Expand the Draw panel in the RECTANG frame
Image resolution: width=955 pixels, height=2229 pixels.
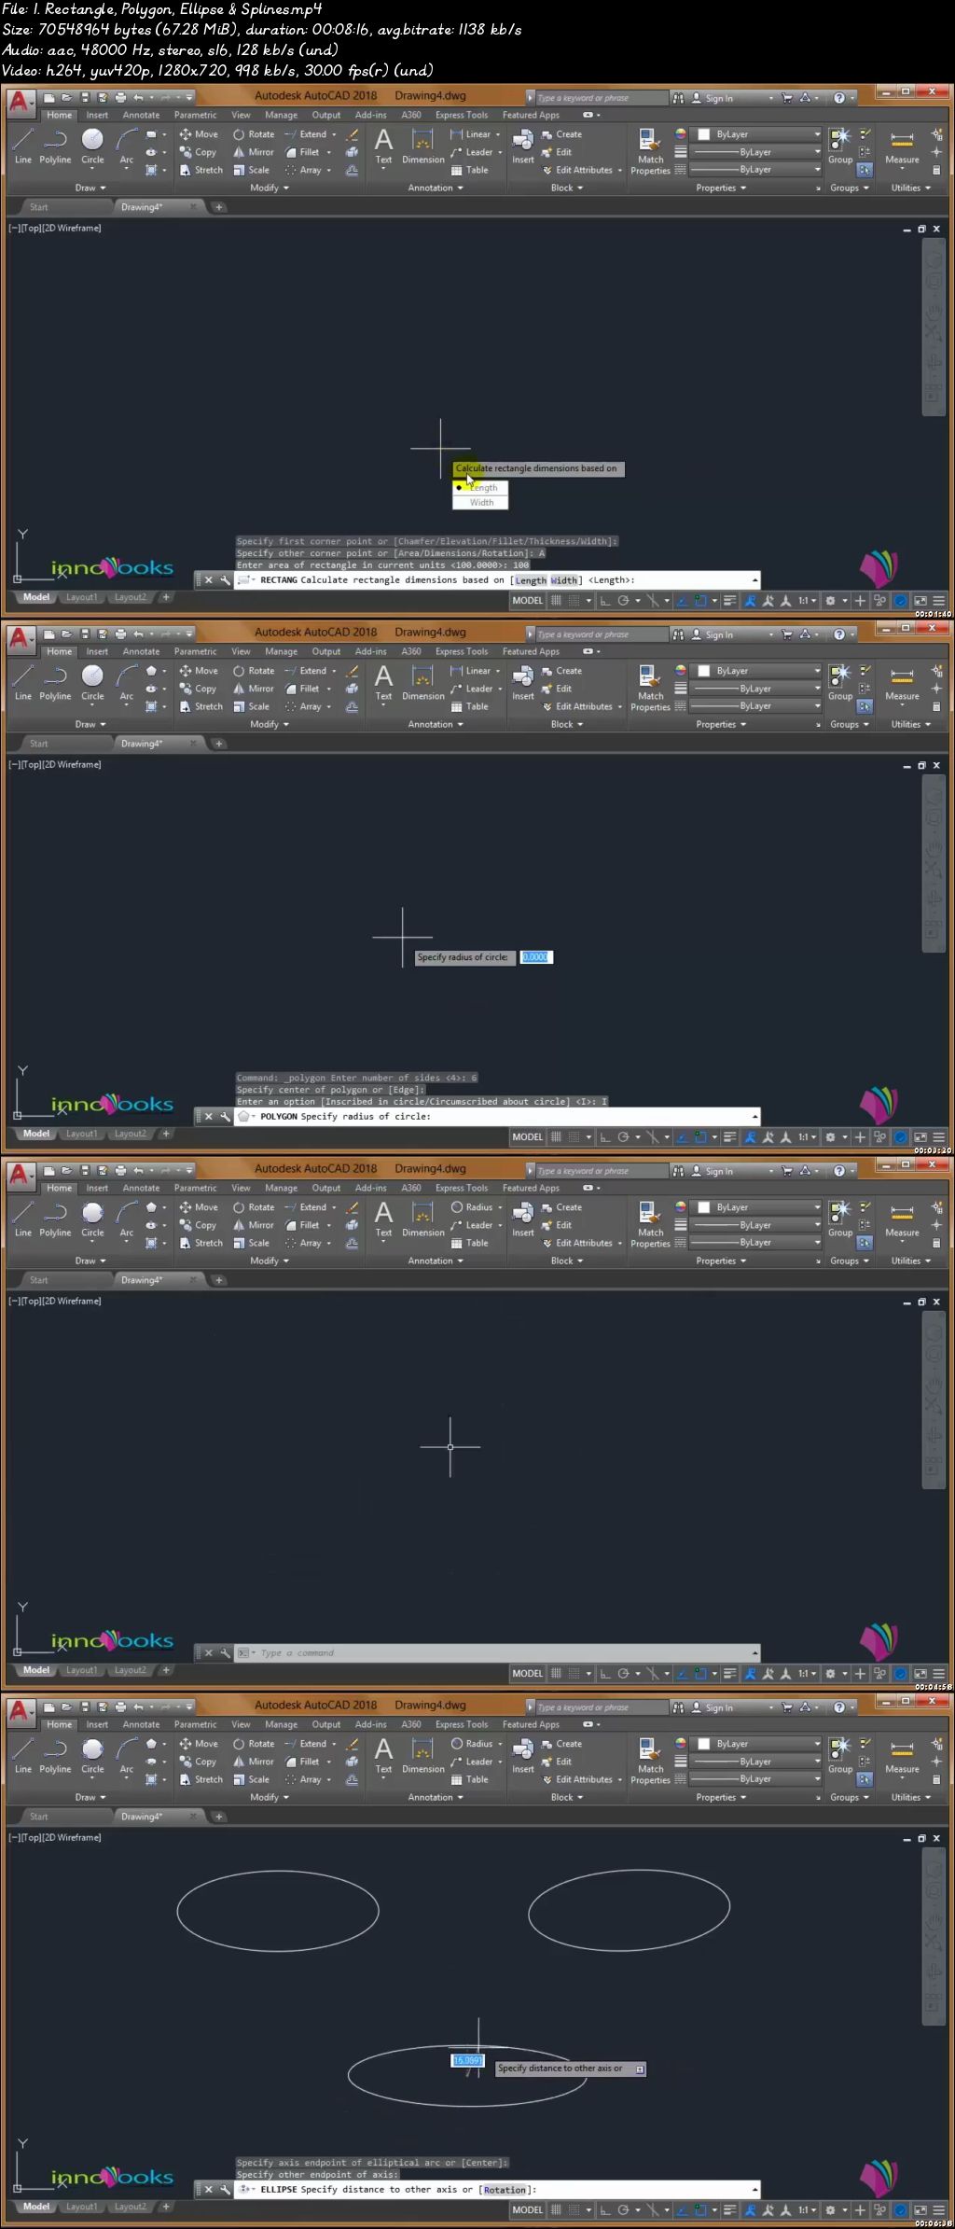tap(90, 188)
